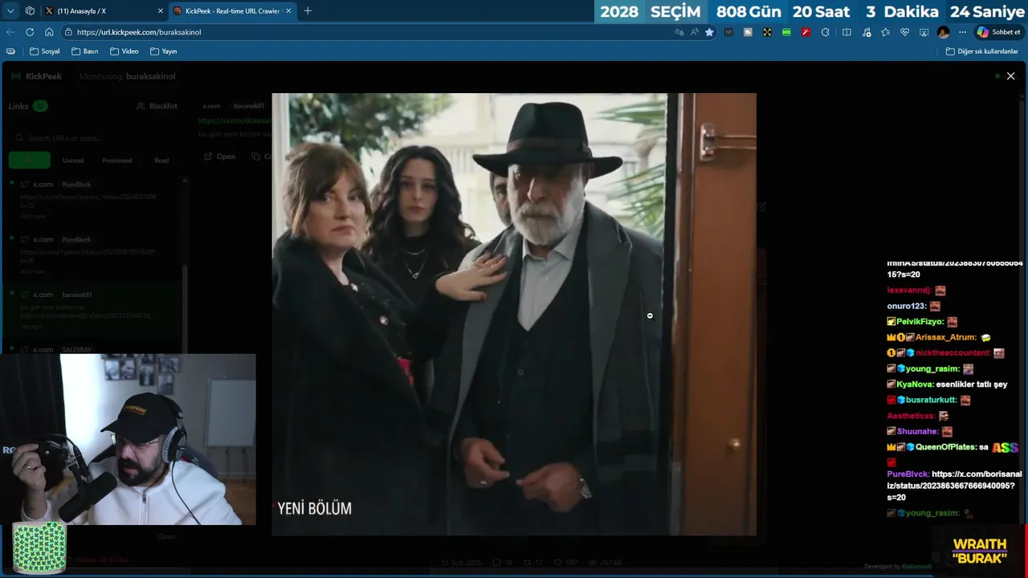Click username QueenOfPlates in chat
The height and width of the screenshot is (578, 1028).
coord(946,447)
